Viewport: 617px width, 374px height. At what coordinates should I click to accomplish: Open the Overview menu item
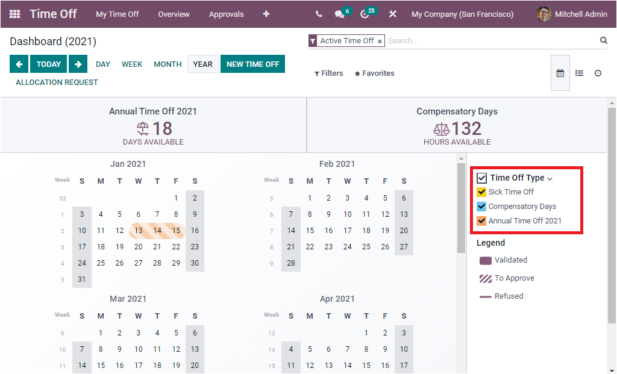coord(174,14)
